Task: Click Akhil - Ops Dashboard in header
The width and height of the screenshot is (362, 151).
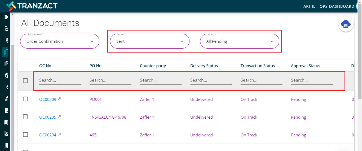Action: pos(329,6)
